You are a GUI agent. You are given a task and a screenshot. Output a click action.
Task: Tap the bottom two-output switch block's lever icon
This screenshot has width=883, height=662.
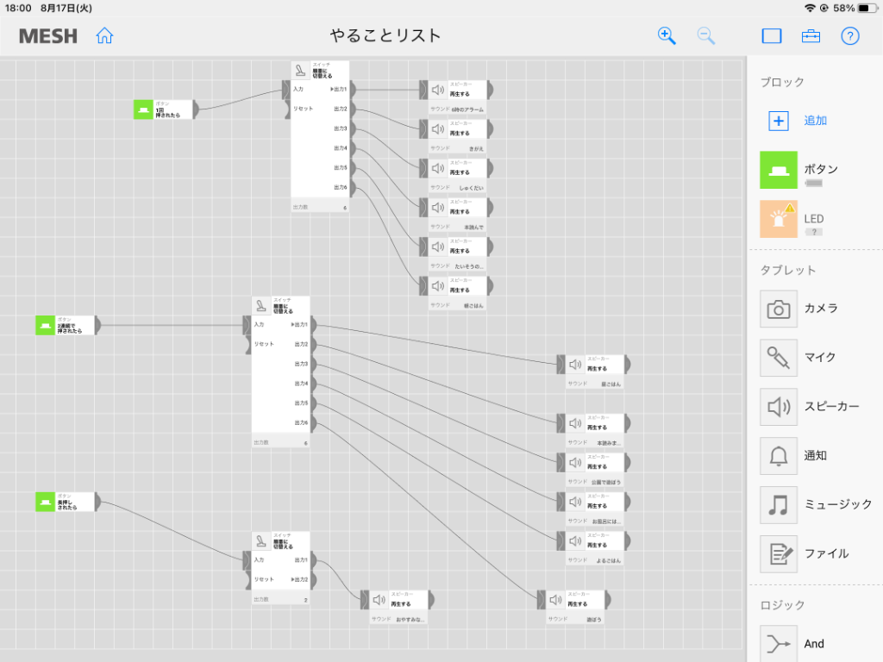point(260,541)
